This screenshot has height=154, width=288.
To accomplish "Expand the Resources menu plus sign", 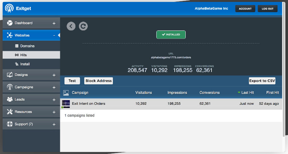I will pyautogui.click(x=54, y=112).
